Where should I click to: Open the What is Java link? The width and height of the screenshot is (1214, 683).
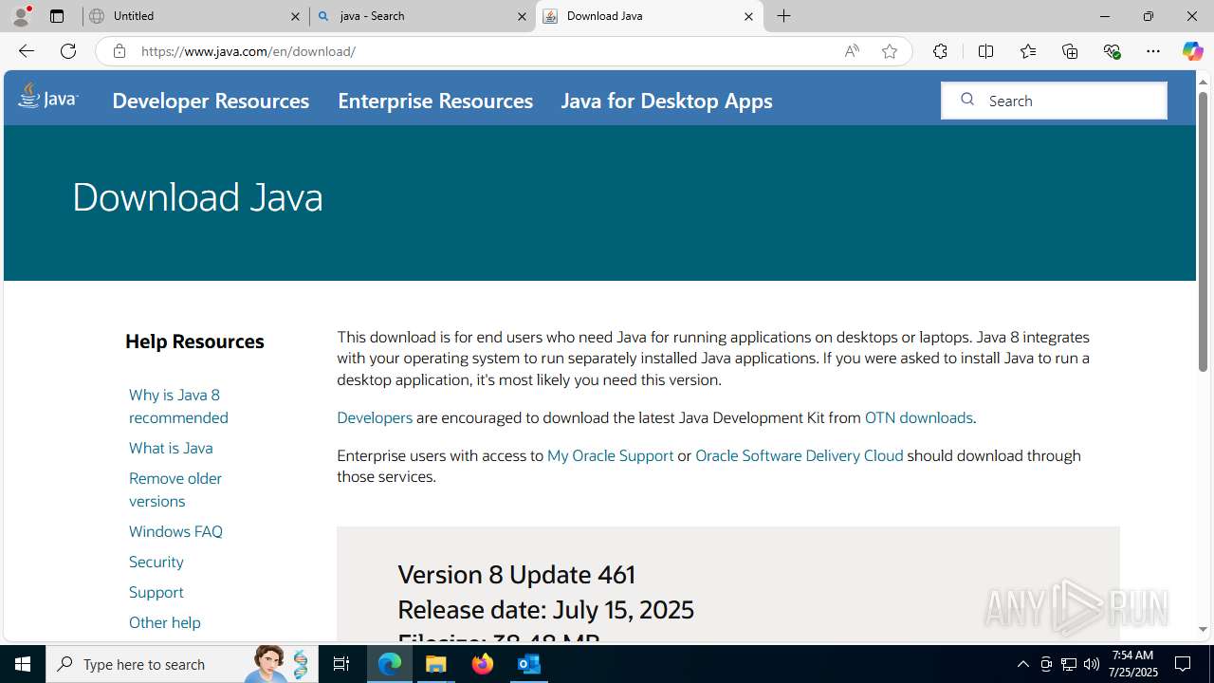(x=171, y=448)
